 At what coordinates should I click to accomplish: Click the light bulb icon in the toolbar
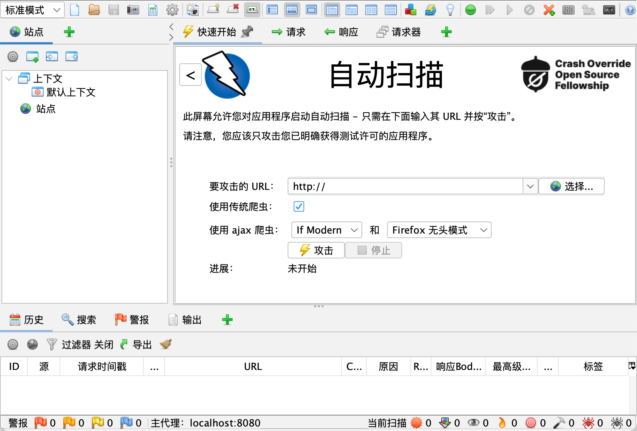(x=450, y=10)
